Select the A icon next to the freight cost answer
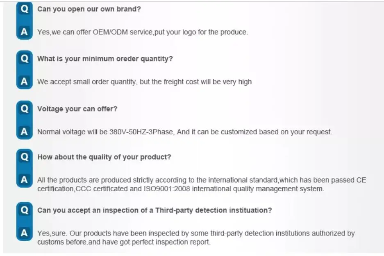This screenshot has height=256, width=384. click(x=24, y=81)
